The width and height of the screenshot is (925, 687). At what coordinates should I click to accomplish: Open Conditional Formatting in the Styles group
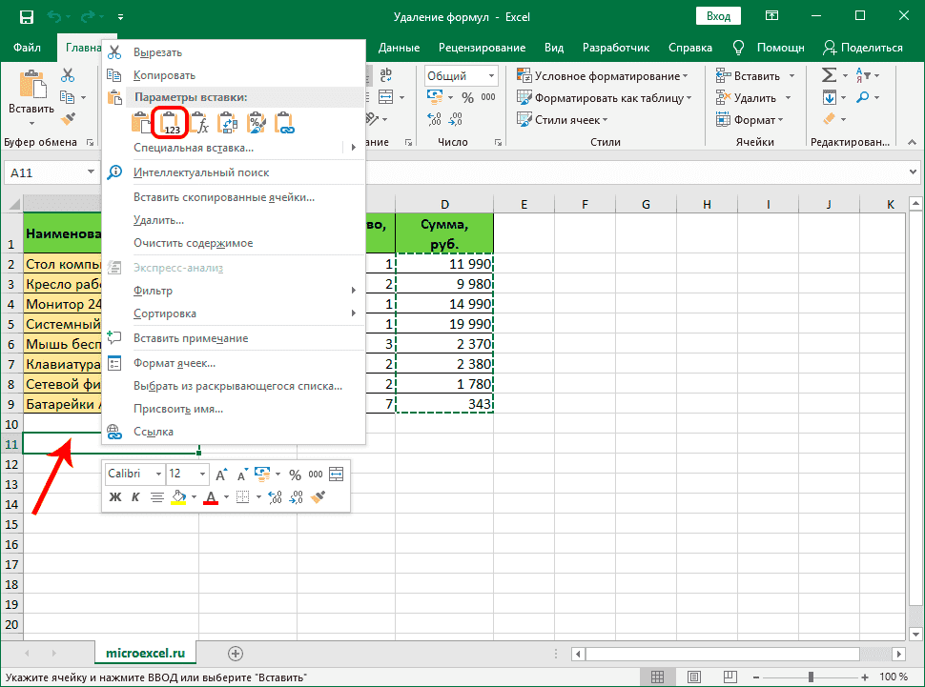pos(596,73)
